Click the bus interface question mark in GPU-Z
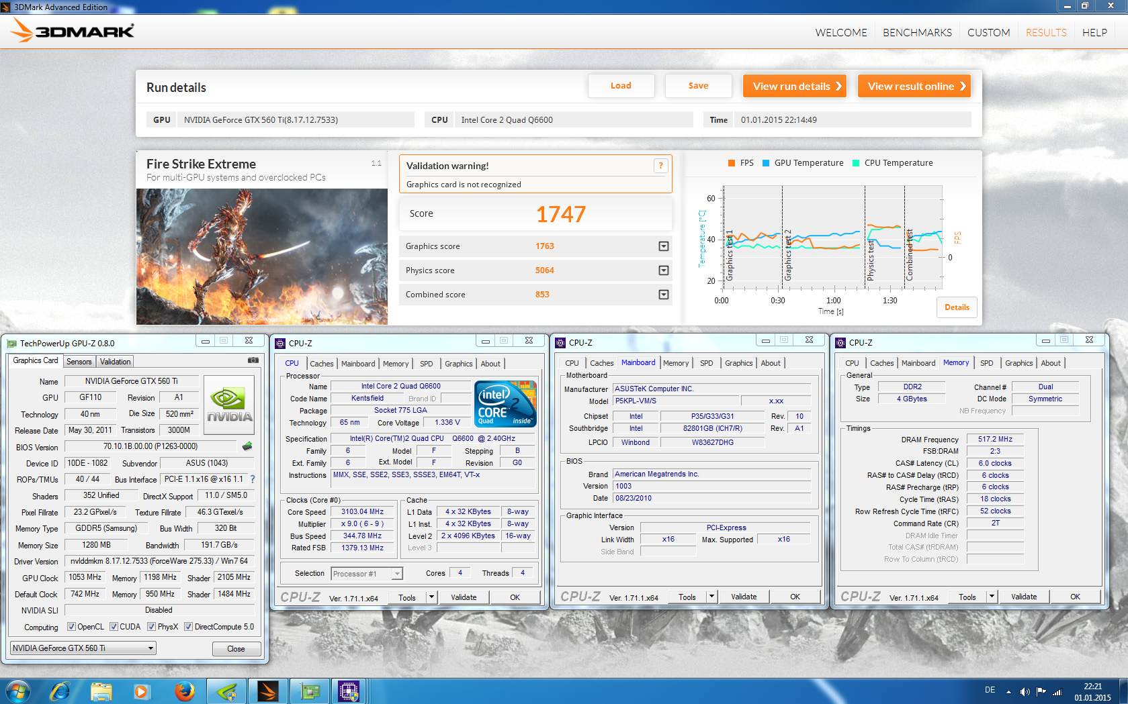Screen dimensions: 1128x704 [x=253, y=479]
